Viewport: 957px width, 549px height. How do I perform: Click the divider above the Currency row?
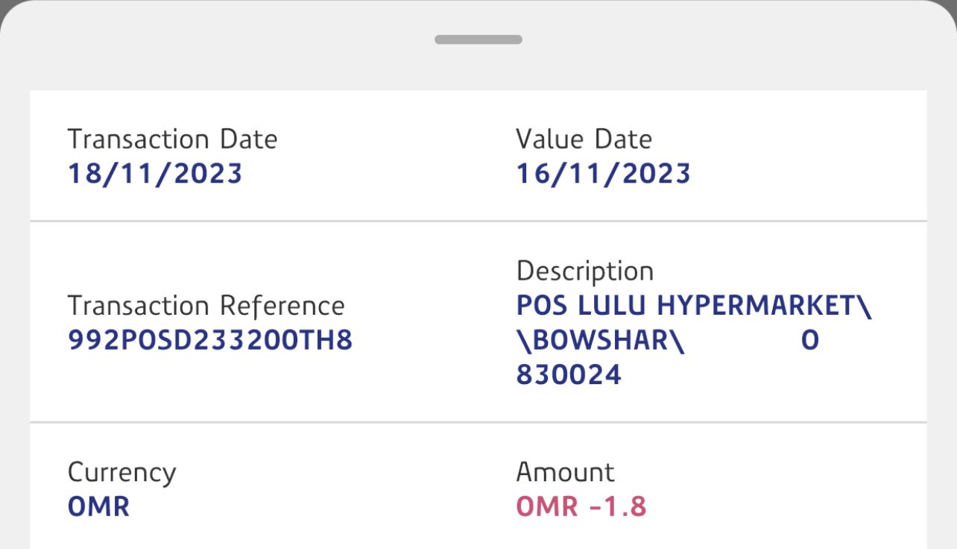[478, 423]
